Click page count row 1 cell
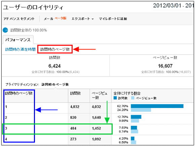 pyautogui.click(x=6, y=107)
